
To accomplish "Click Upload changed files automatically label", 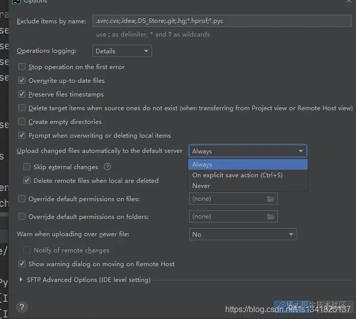I will 100,151.
